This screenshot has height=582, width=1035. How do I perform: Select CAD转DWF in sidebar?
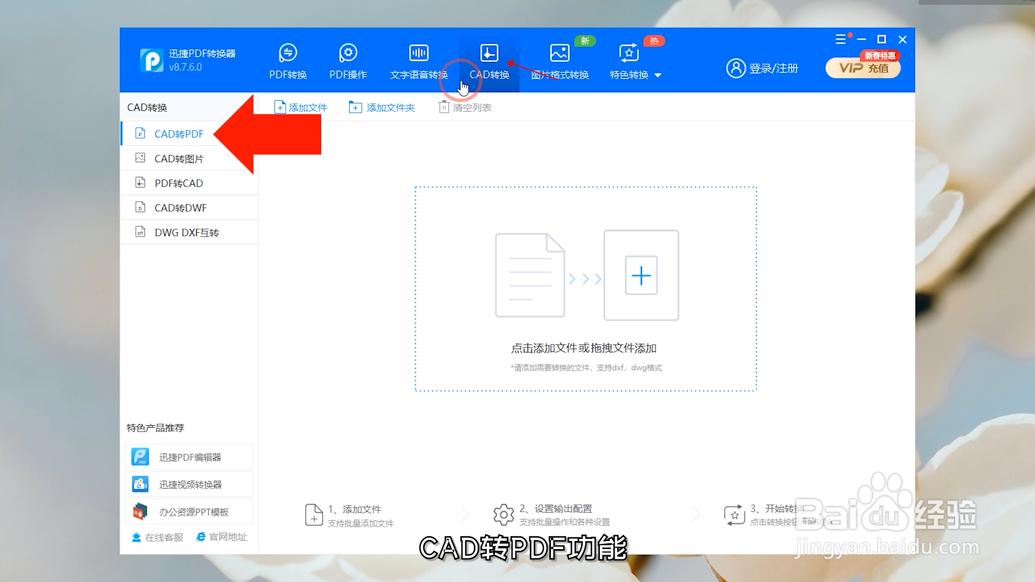coord(189,207)
